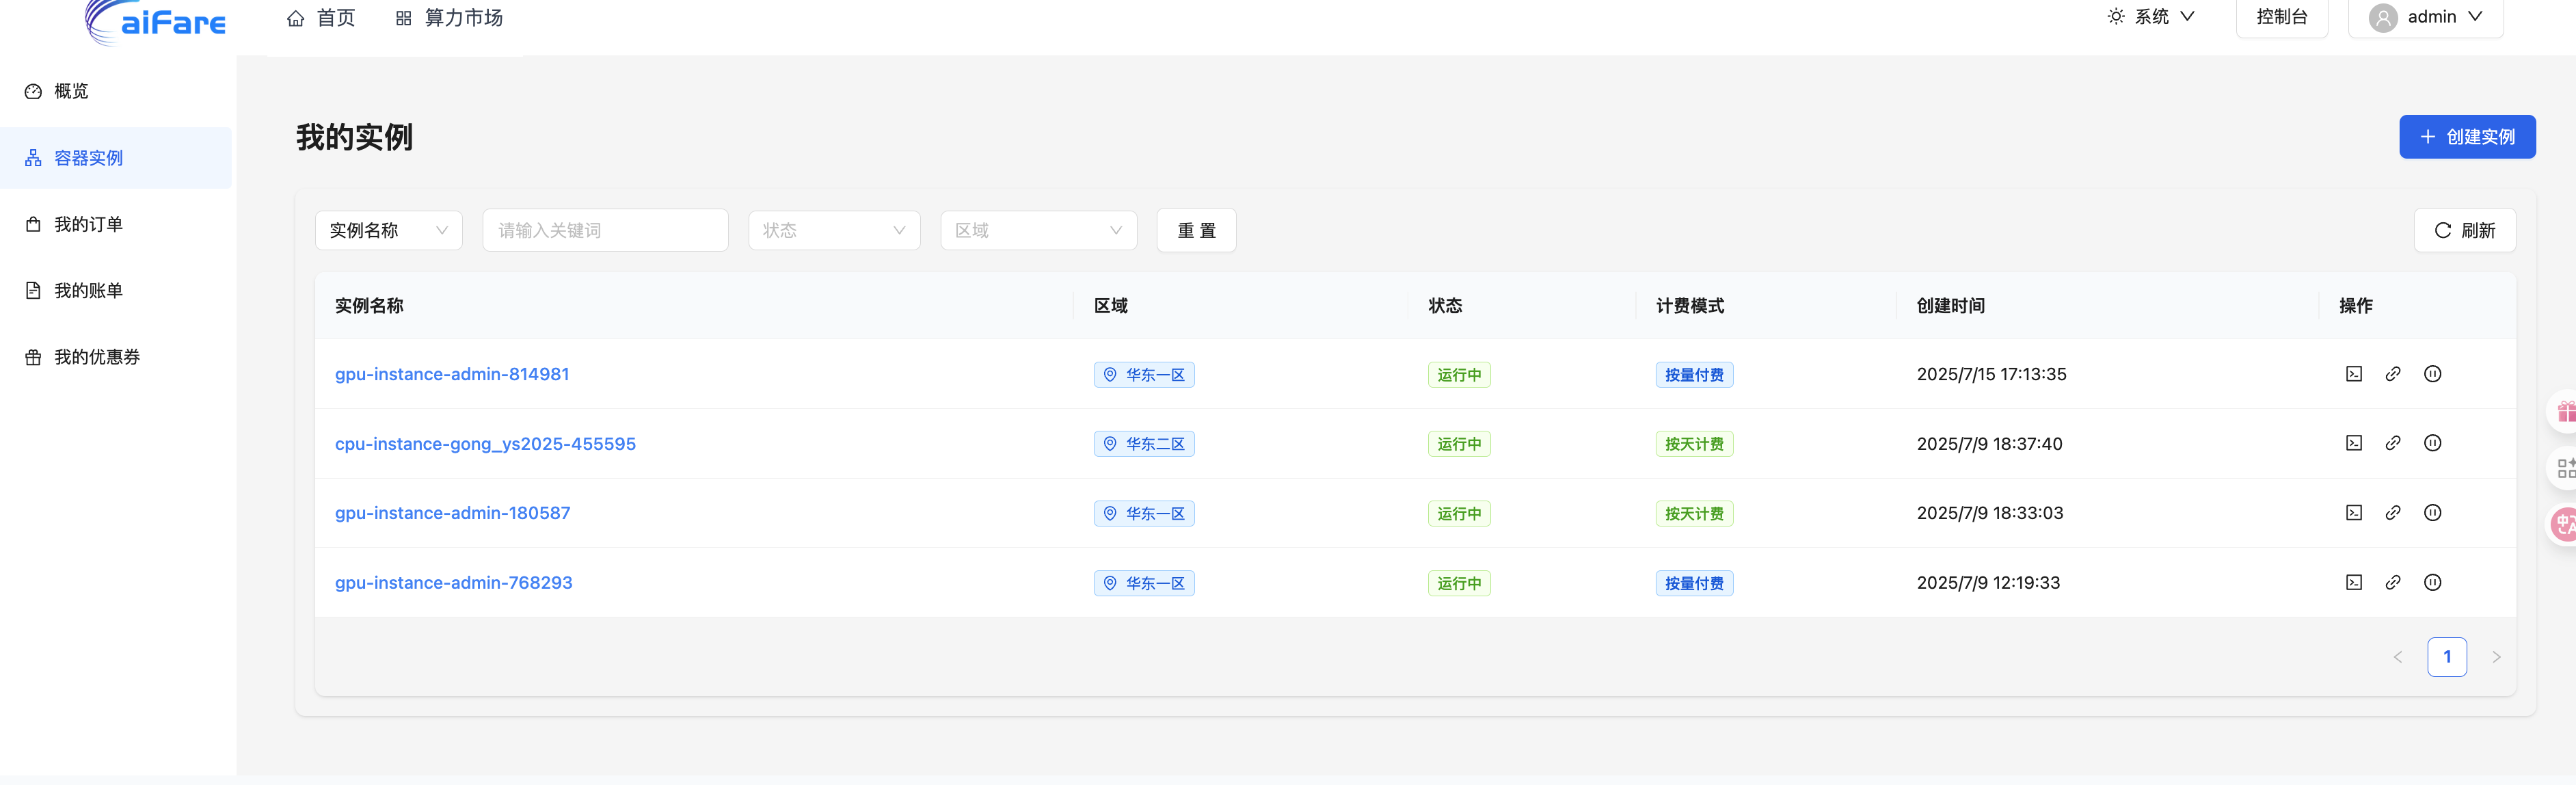The width and height of the screenshot is (2576, 785).
Task: Click the 控制台 button
Action: (x=2282, y=16)
